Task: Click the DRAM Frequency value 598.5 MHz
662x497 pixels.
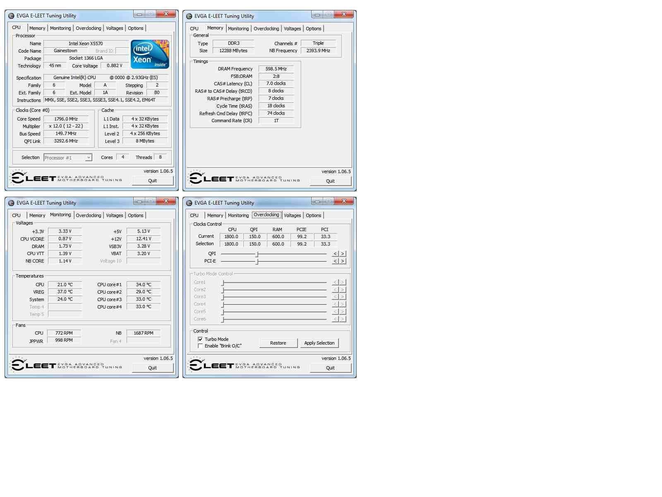Action: [x=276, y=69]
